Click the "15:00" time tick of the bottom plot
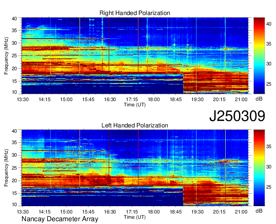 tap(66, 212)
